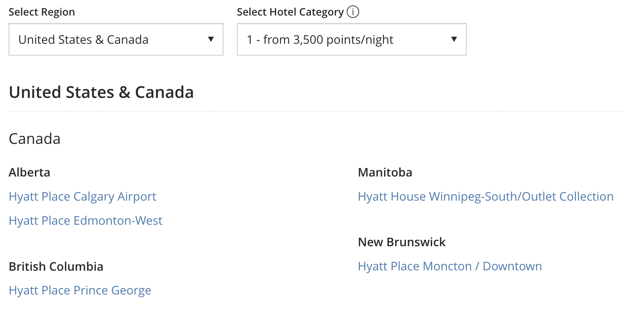Open the Hyatt Place Calgary Airport link
The image size is (622, 310).
pos(82,197)
